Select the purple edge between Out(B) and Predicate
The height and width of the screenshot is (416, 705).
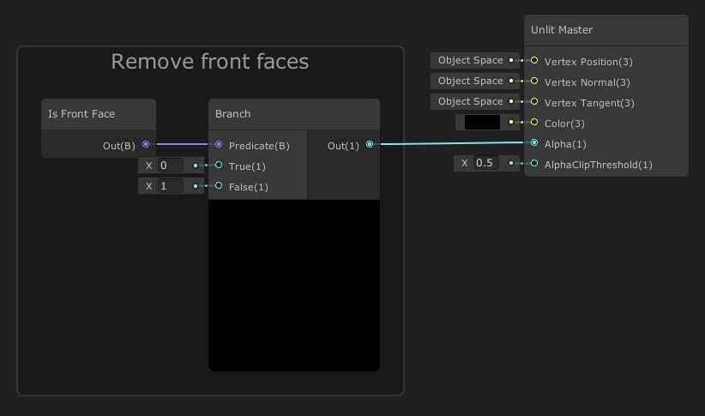coord(182,144)
